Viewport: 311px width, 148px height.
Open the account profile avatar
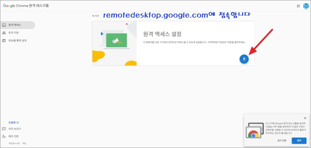click(306, 6)
